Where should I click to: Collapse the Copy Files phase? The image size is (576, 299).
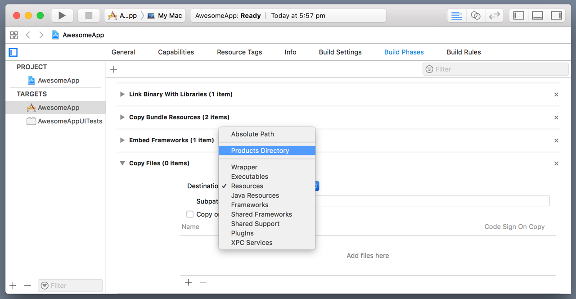point(122,163)
